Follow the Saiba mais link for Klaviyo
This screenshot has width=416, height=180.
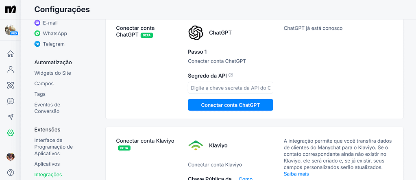[x=296, y=174]
